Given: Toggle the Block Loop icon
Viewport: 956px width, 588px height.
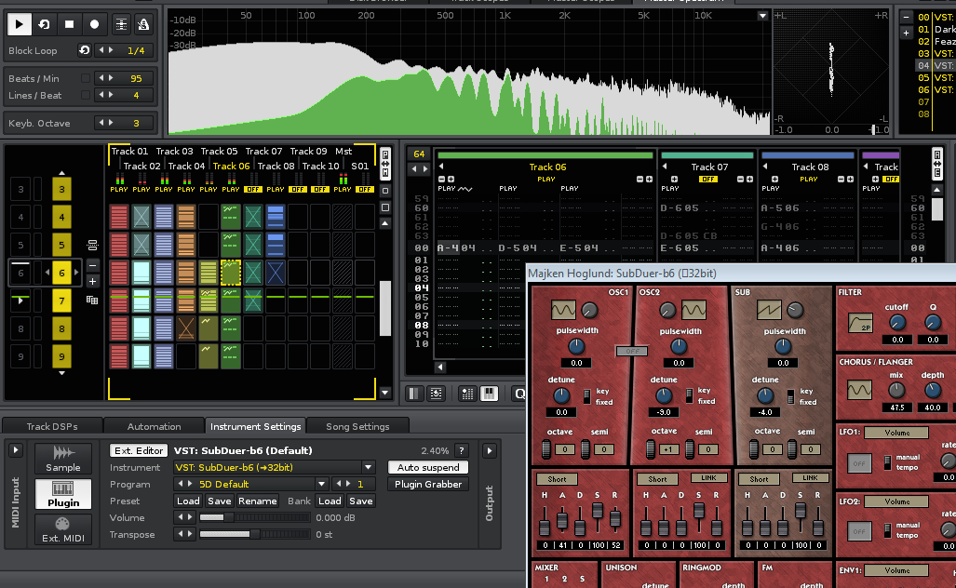Looking at the screenshot, I should [84, 50].
